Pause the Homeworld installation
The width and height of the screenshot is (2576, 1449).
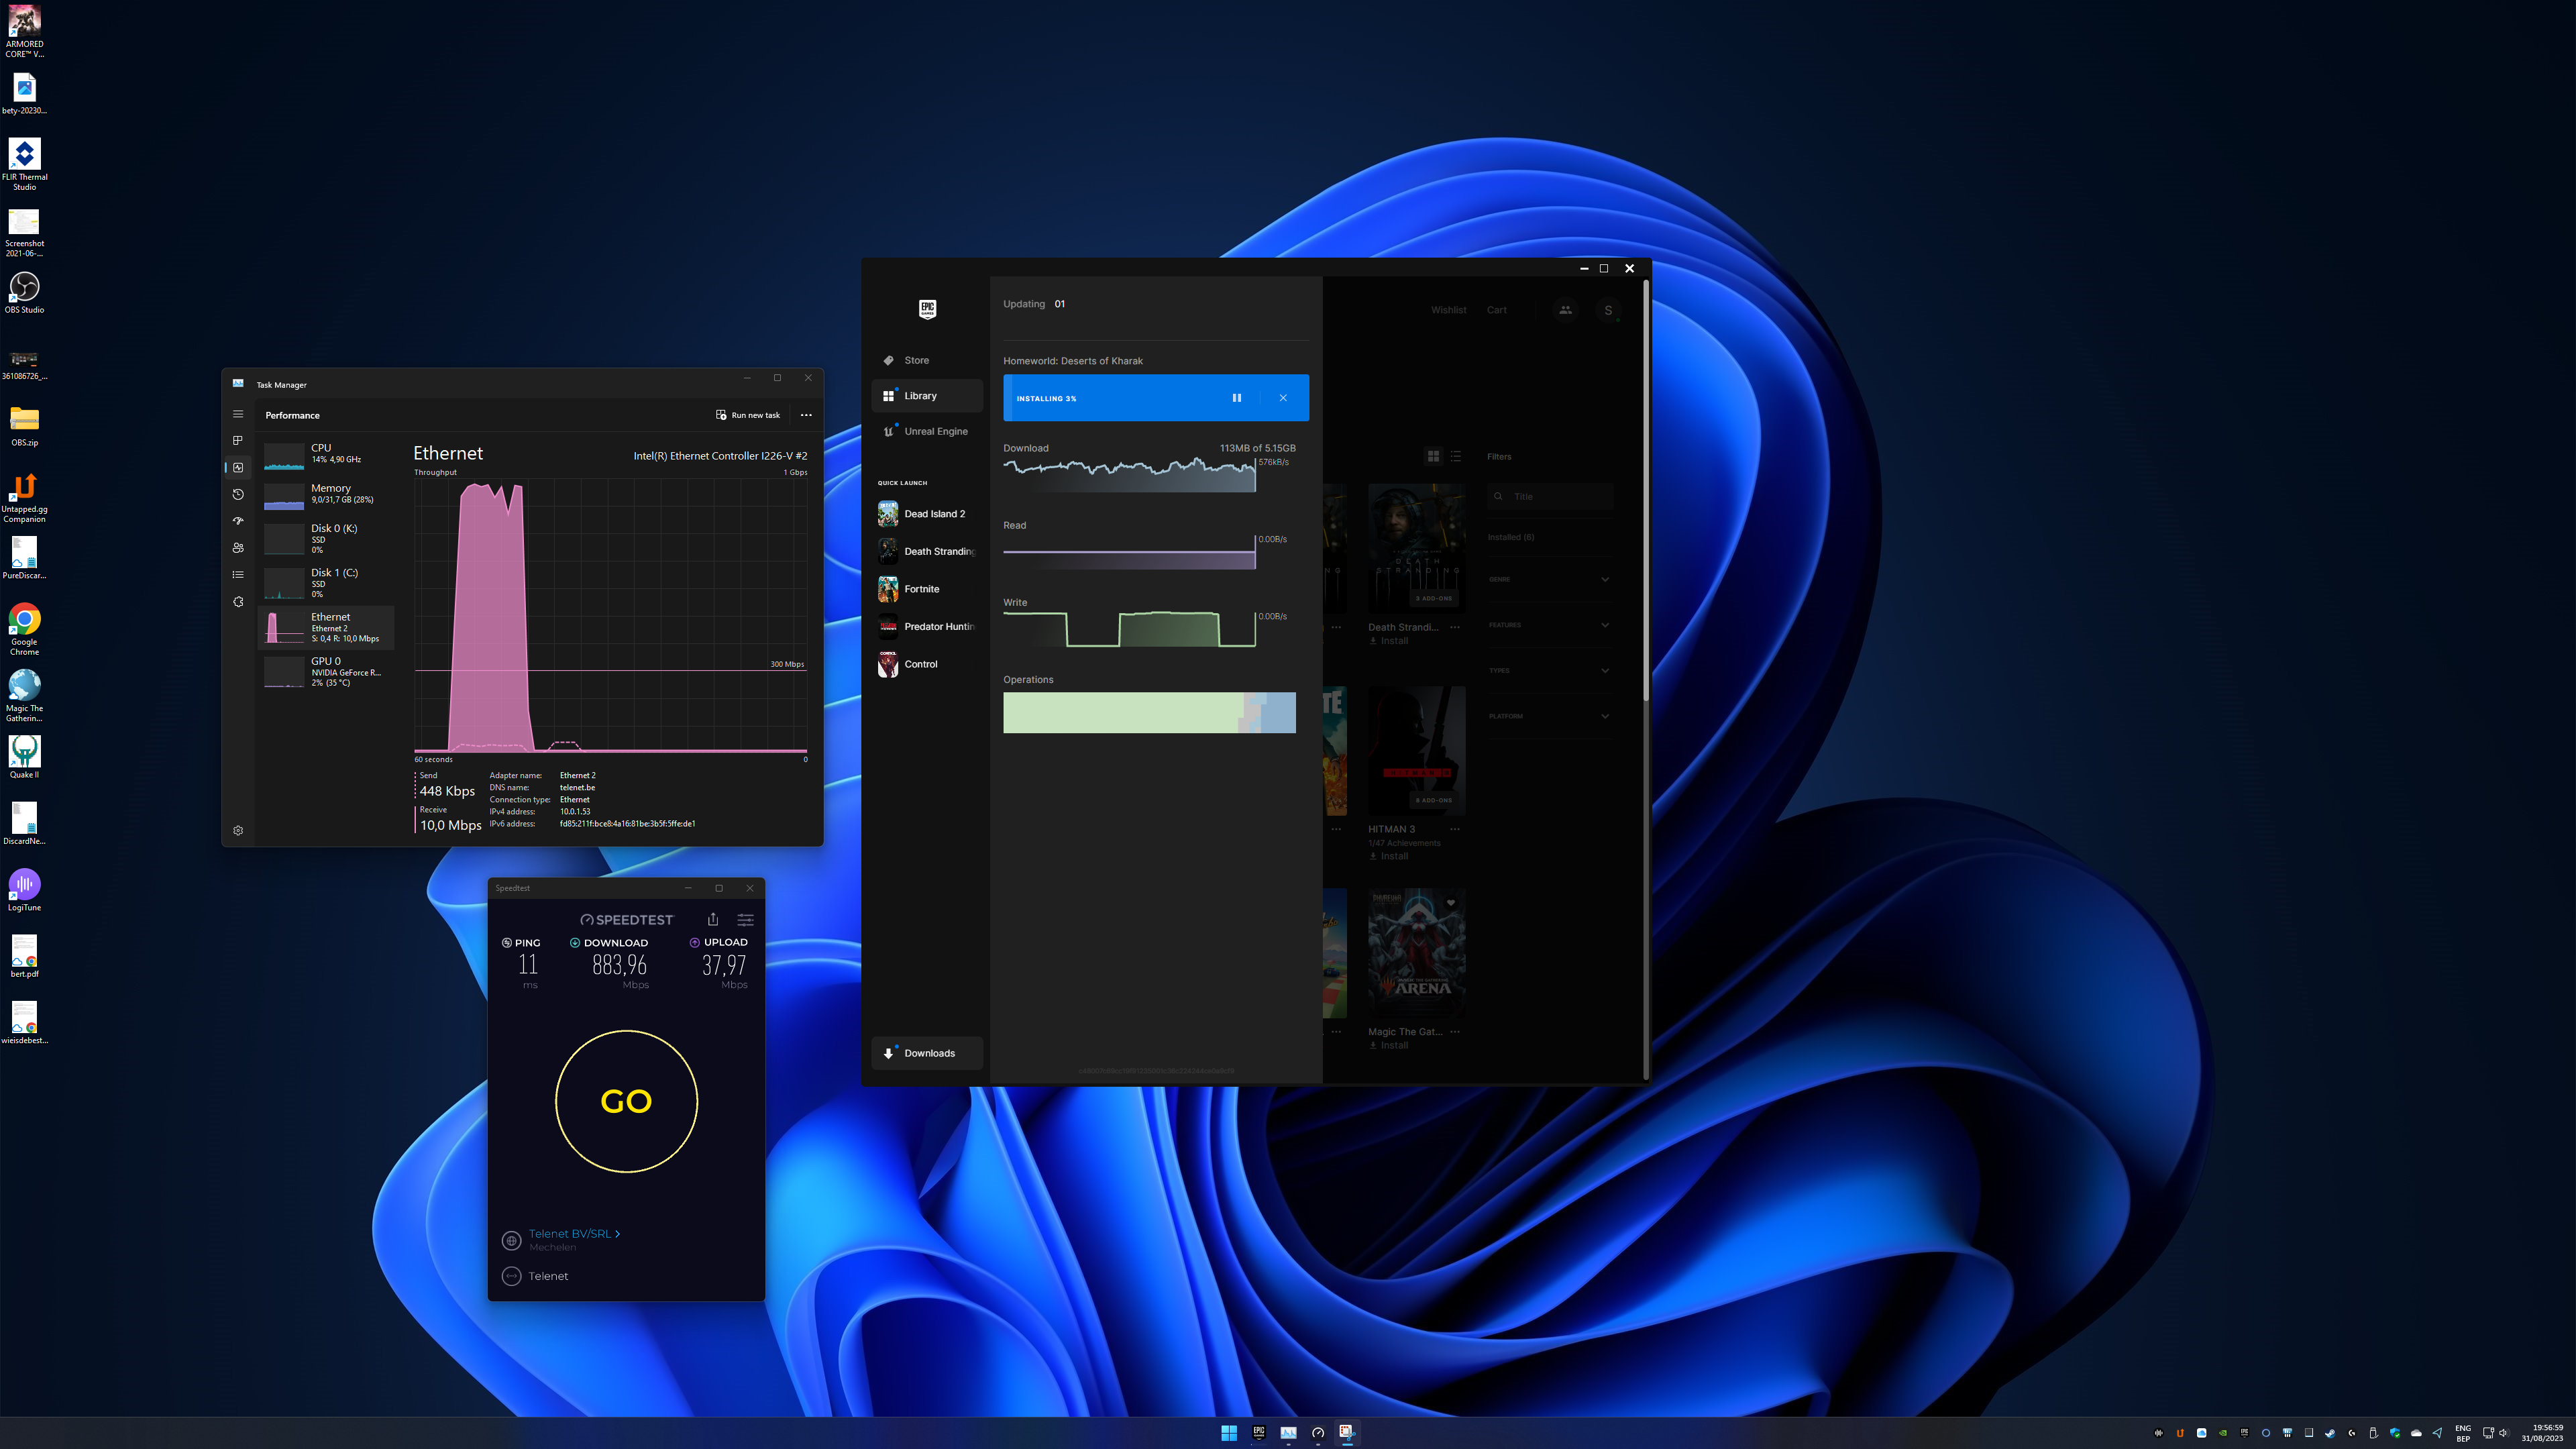pos(1236,398)
